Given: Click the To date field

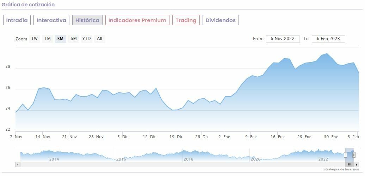Looking at the screenshot, I should tap(328, 39).
